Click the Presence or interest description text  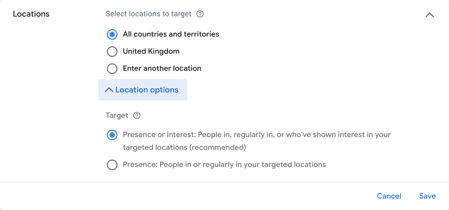tap(257, 141)
